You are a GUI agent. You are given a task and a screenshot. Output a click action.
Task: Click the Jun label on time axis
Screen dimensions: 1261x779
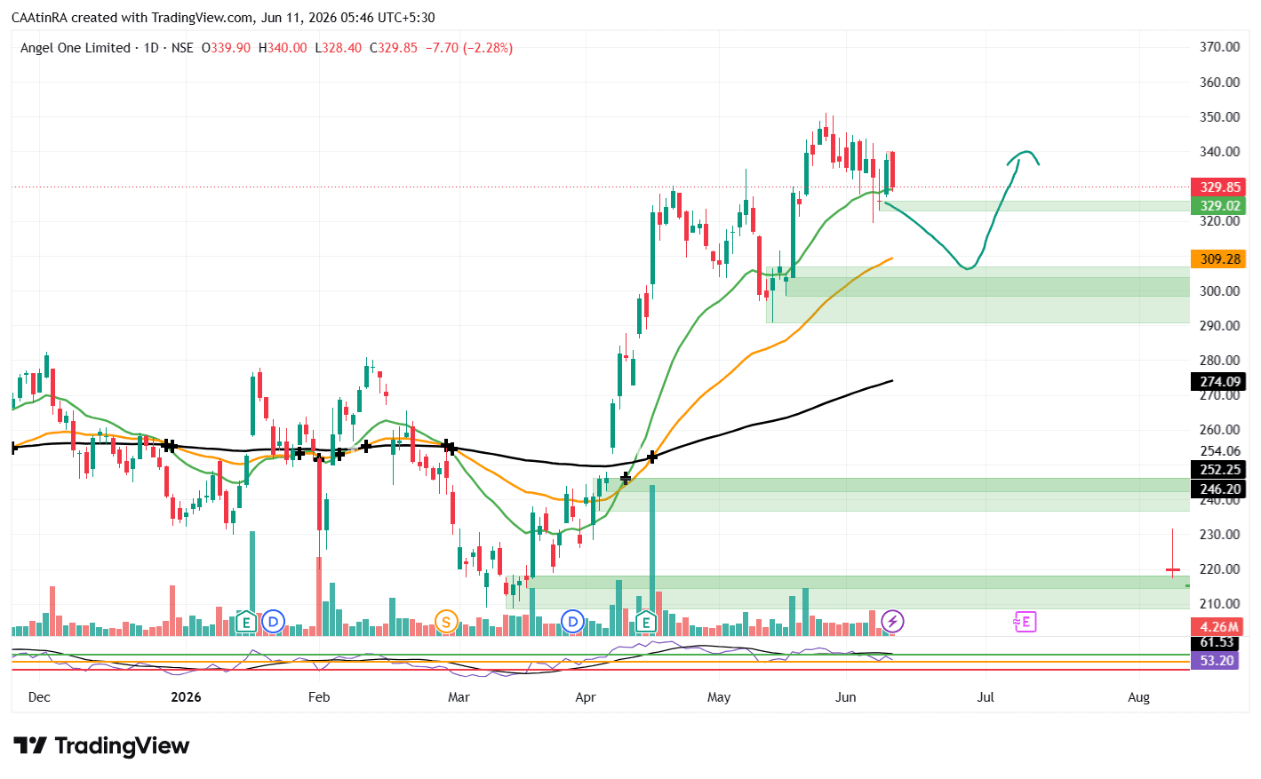pyautogui.click(x=846, y=697)
